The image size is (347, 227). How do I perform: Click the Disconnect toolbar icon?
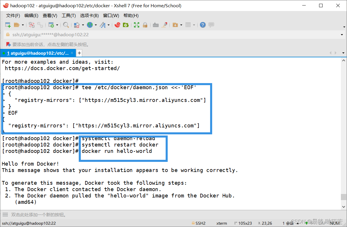32,25
